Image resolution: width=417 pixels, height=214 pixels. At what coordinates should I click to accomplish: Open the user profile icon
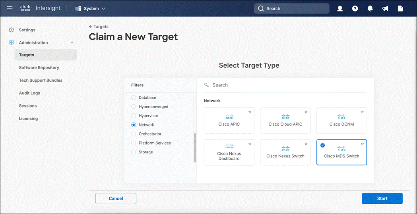(339, 8)
